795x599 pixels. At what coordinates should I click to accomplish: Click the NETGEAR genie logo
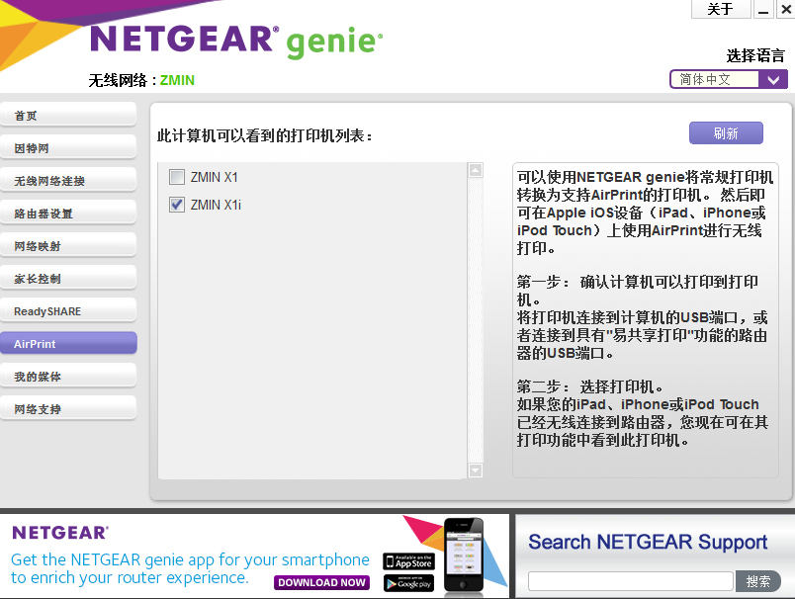(236, 41)
